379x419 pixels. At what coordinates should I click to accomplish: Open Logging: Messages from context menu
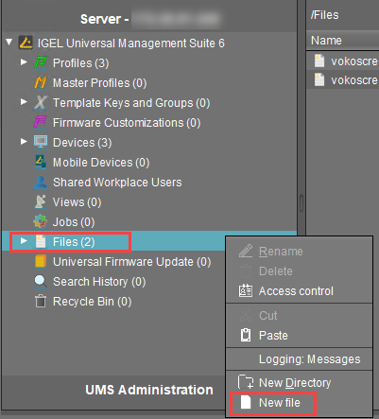point(300,359)
